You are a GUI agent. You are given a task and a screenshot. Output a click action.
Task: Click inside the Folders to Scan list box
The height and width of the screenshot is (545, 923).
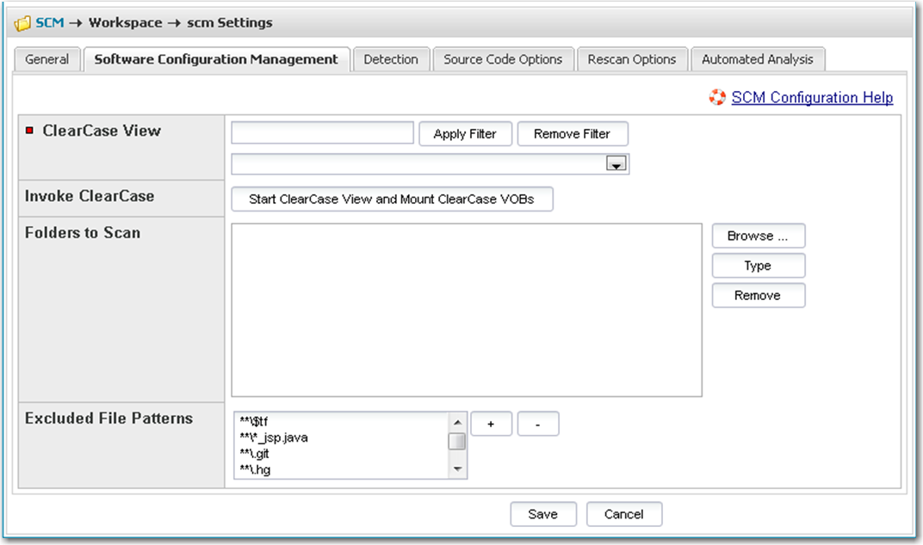tap(466, 309)
